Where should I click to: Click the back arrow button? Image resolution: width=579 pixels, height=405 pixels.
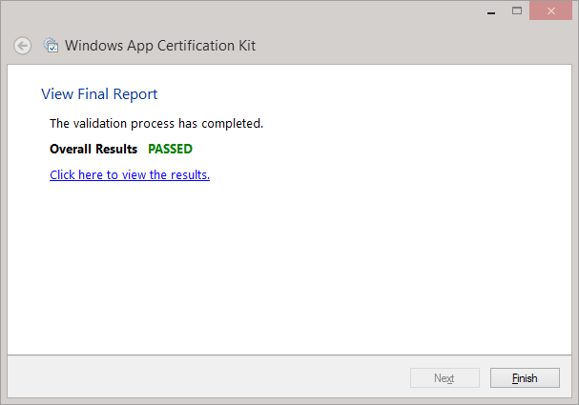click(x=22, y=46)
